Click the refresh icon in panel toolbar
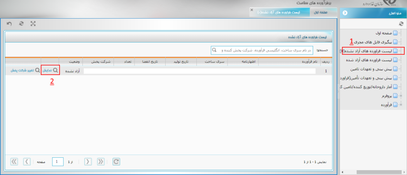 (x=21, y=24)
